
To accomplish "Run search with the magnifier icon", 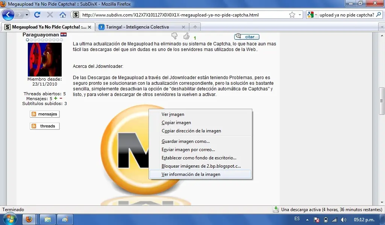I will point(379,15).
